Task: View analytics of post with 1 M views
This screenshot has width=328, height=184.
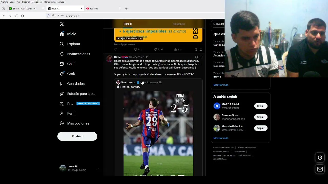Action: (x=178, y=50)
